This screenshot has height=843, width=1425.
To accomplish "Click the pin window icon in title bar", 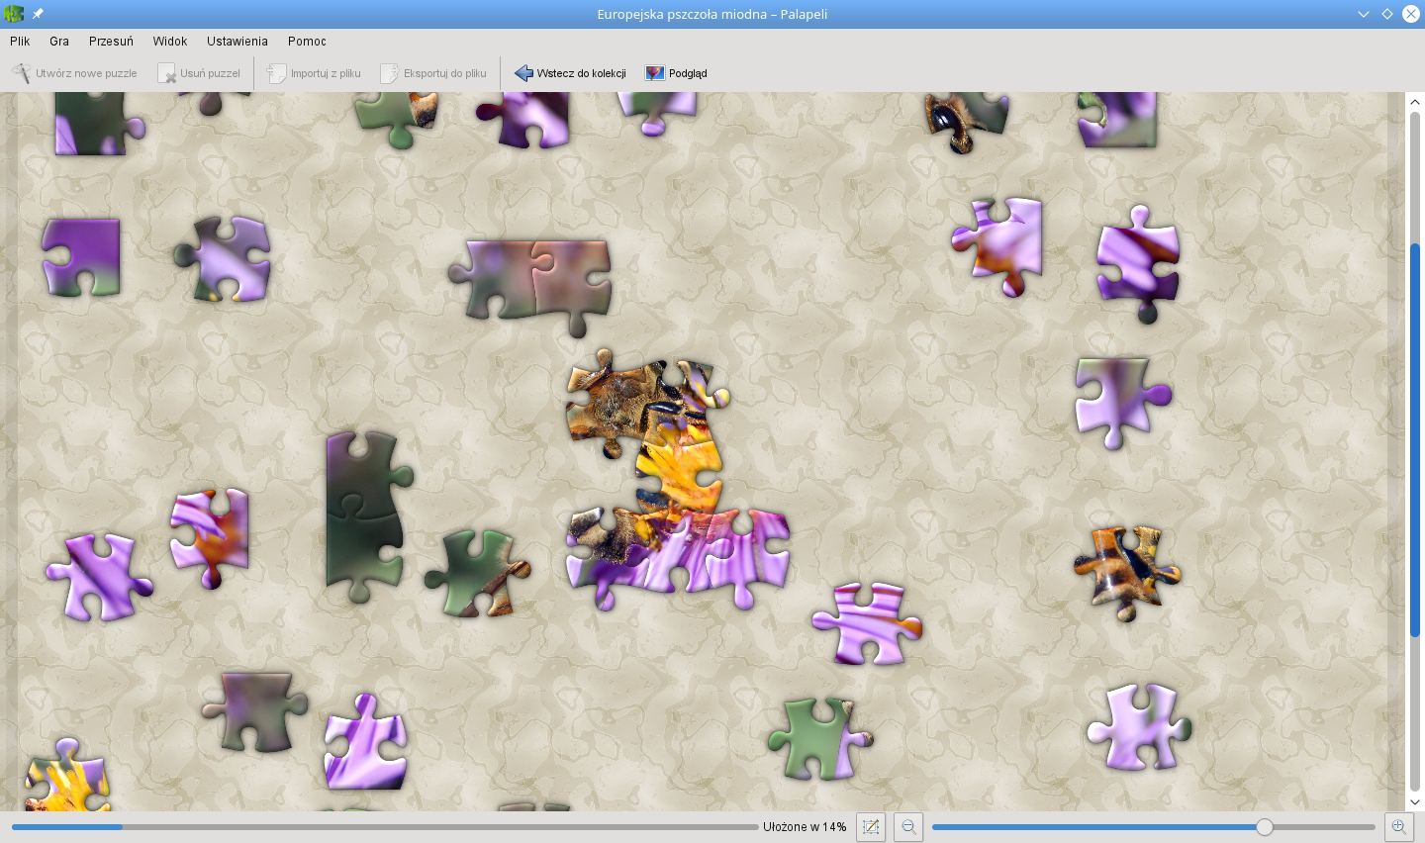I will click(x=38, y=14).
